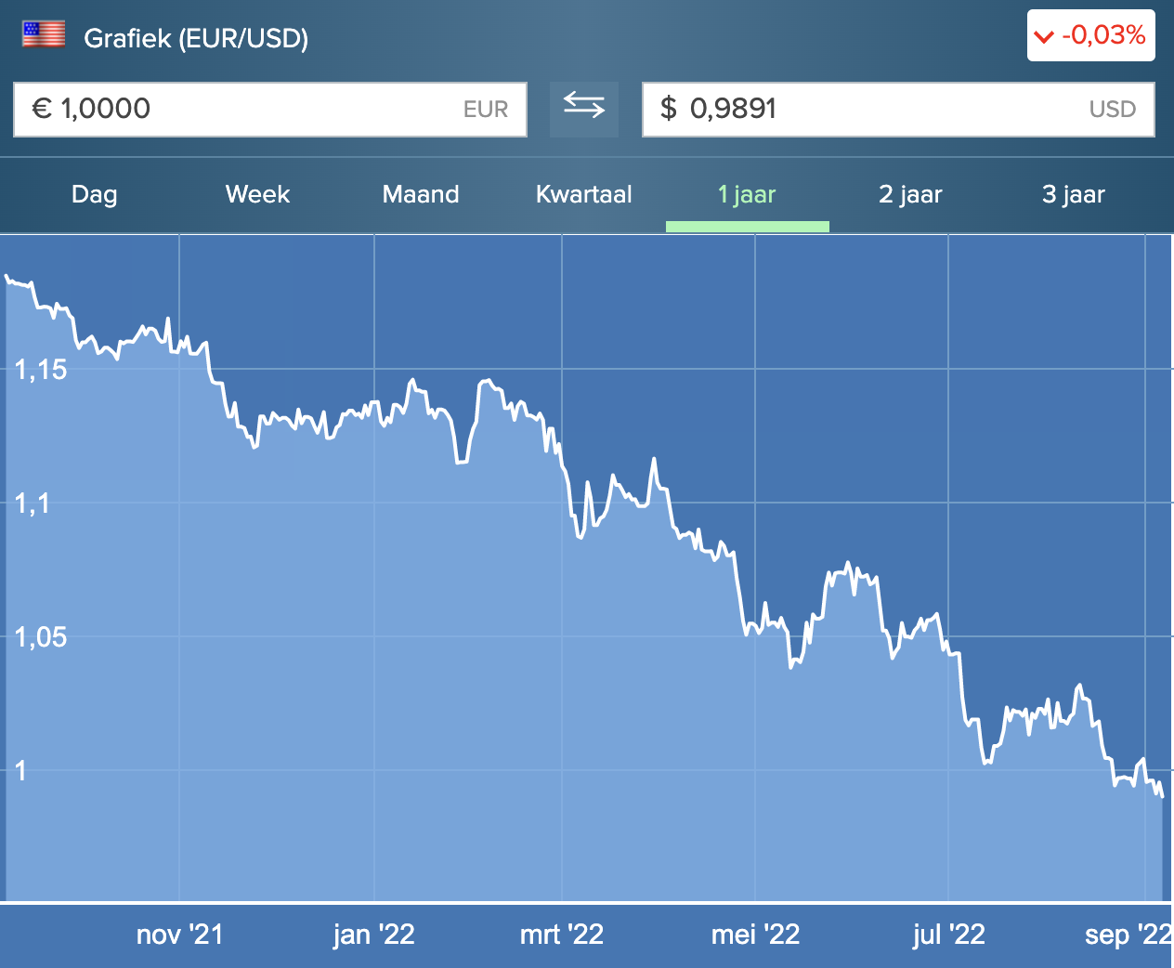Click the jul '22 axis label
The image size is (1174, 968).
(948, 935)
